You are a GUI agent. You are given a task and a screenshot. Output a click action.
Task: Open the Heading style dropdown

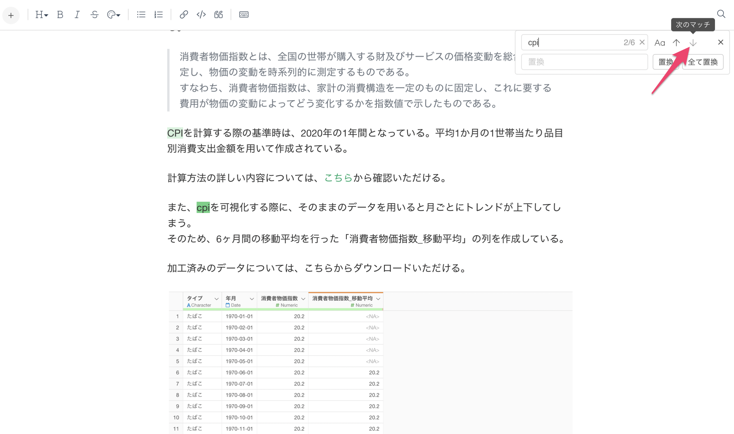click(42, 15)
